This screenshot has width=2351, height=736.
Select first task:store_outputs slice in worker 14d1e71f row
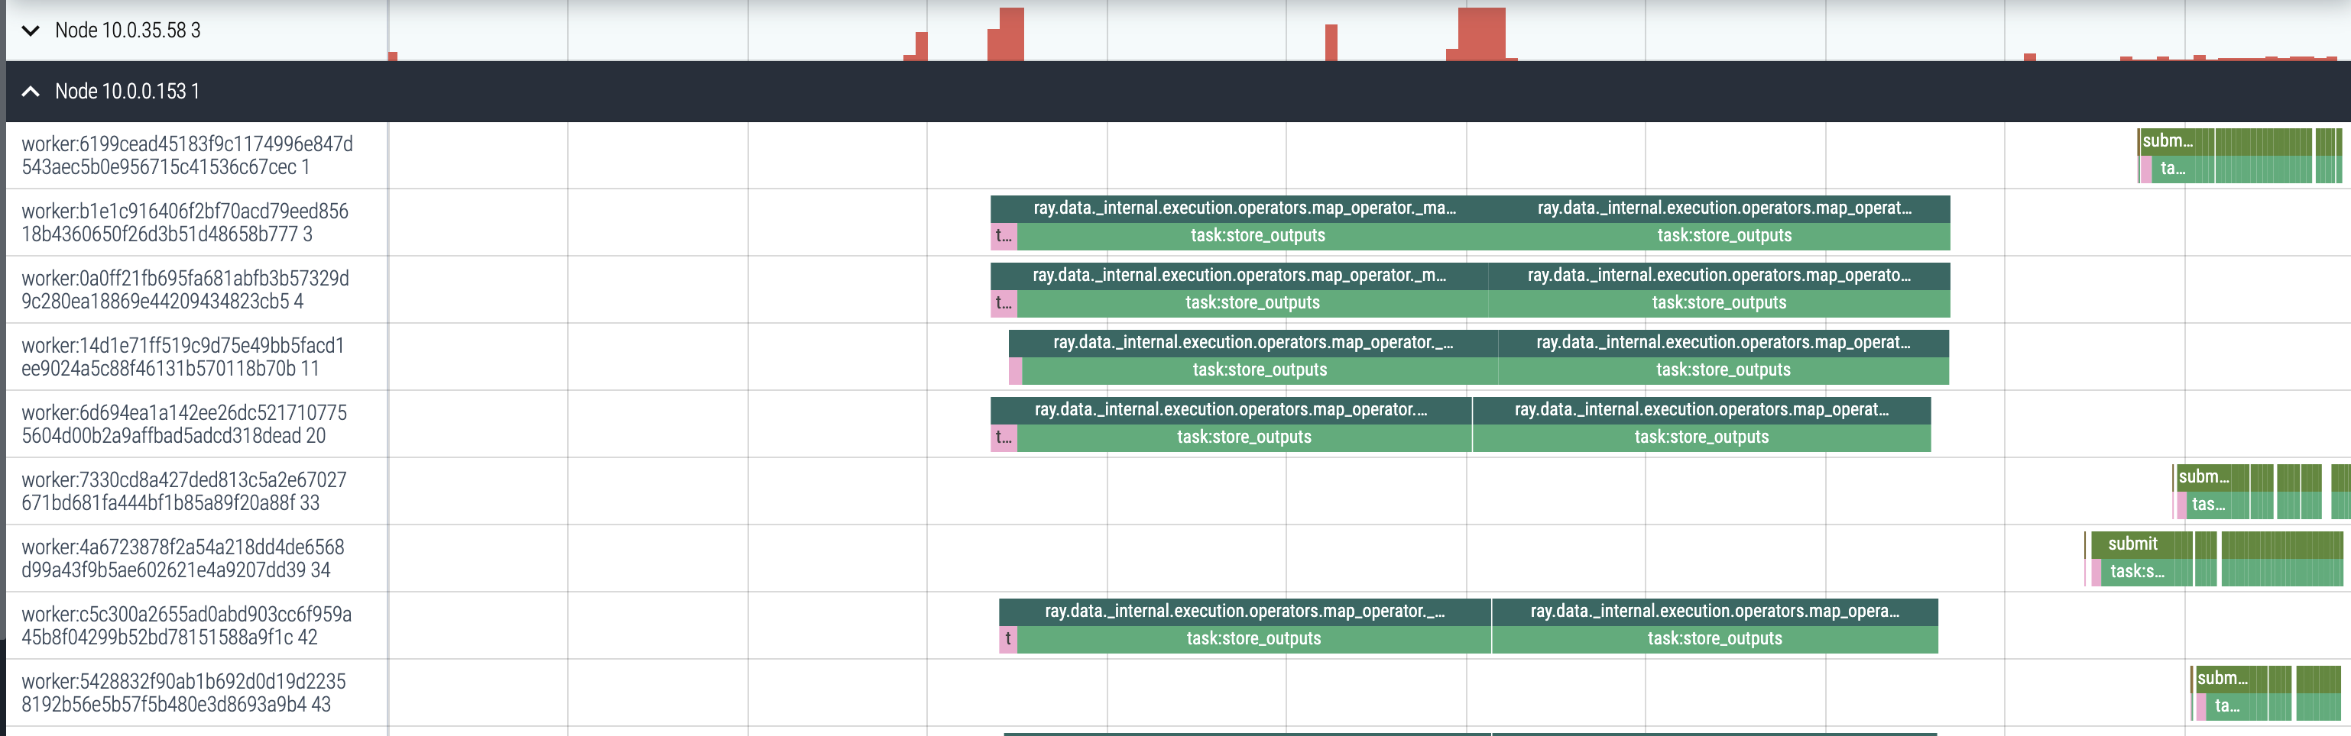(x=1260, y=370)
